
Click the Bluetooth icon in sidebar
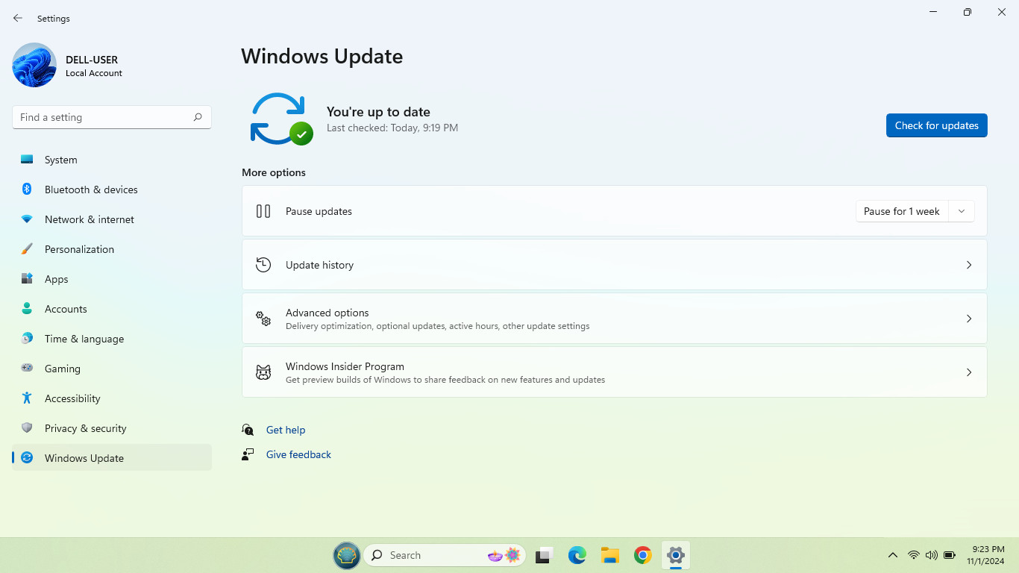[x=27, y=190]
